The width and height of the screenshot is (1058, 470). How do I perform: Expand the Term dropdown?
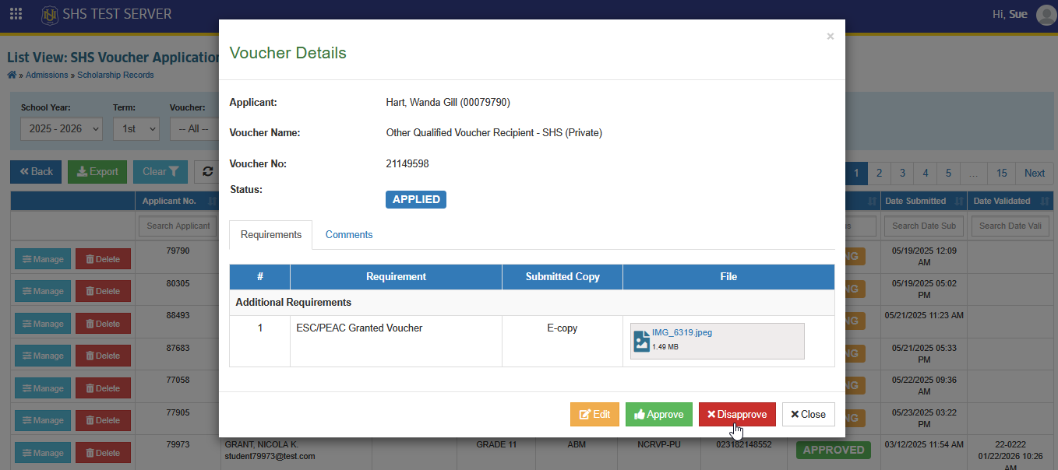(136, 128)
